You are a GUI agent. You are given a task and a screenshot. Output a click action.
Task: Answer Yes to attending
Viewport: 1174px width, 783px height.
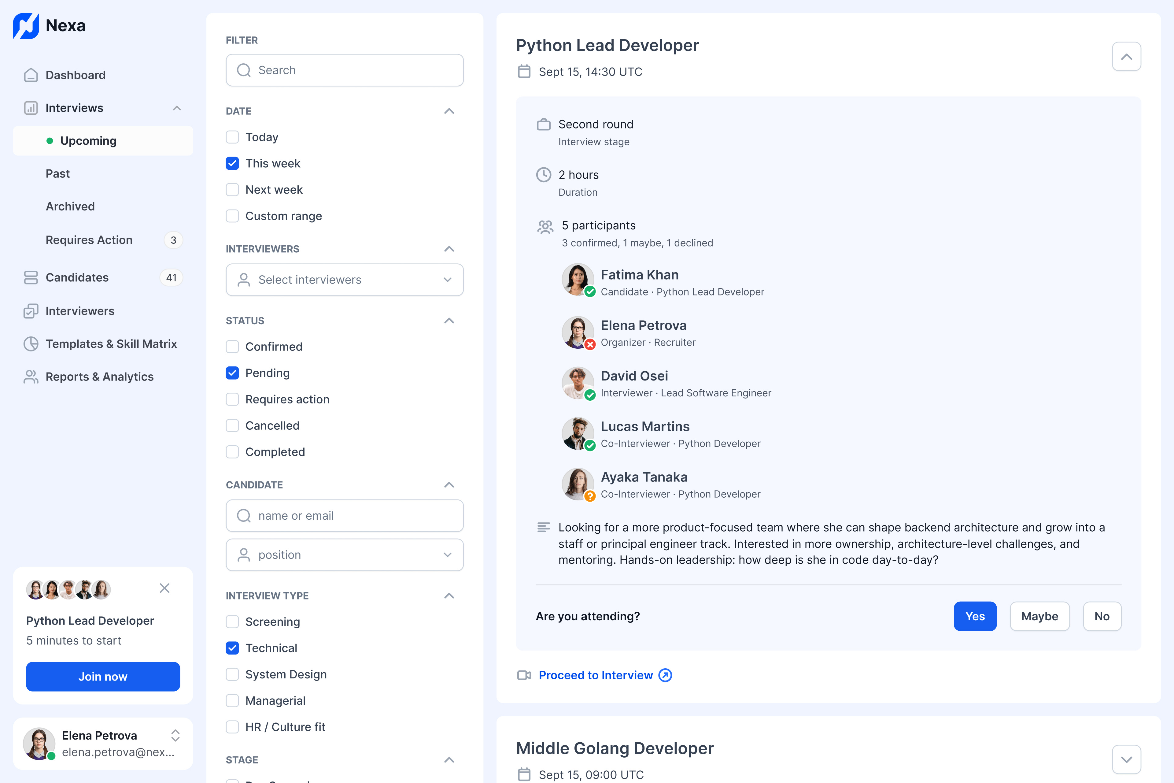pos(975,616)
